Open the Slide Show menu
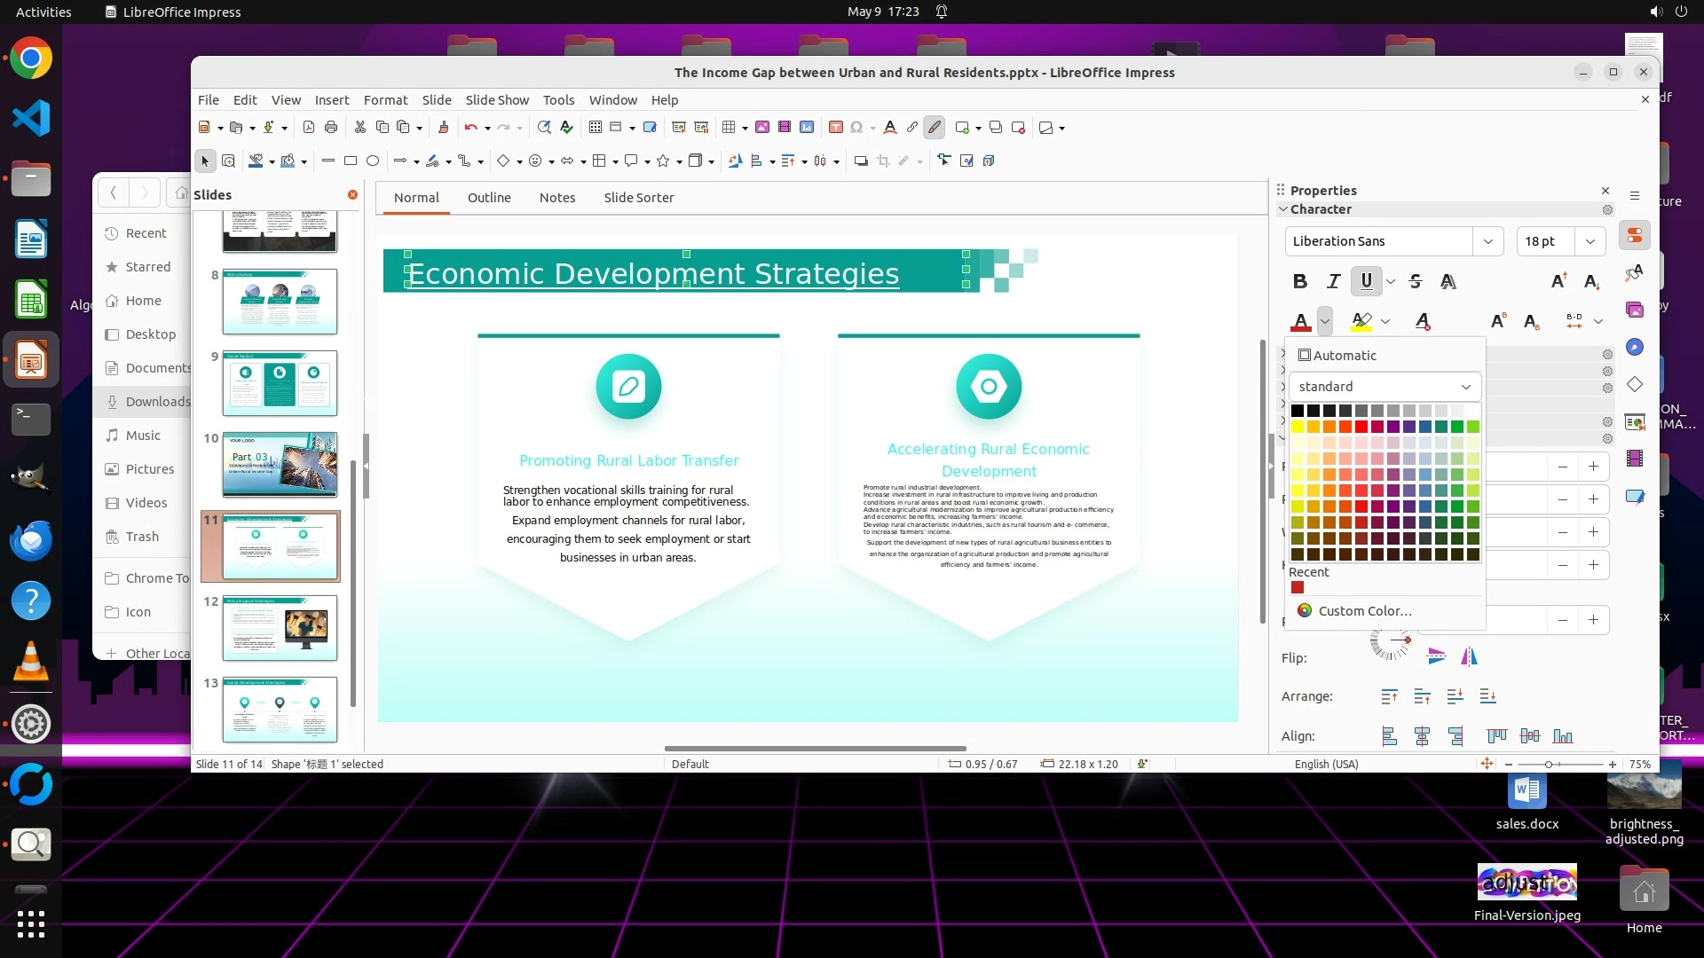Image resolution: width=1704 pixels, height=958 pixels. (x=496, y=100)
